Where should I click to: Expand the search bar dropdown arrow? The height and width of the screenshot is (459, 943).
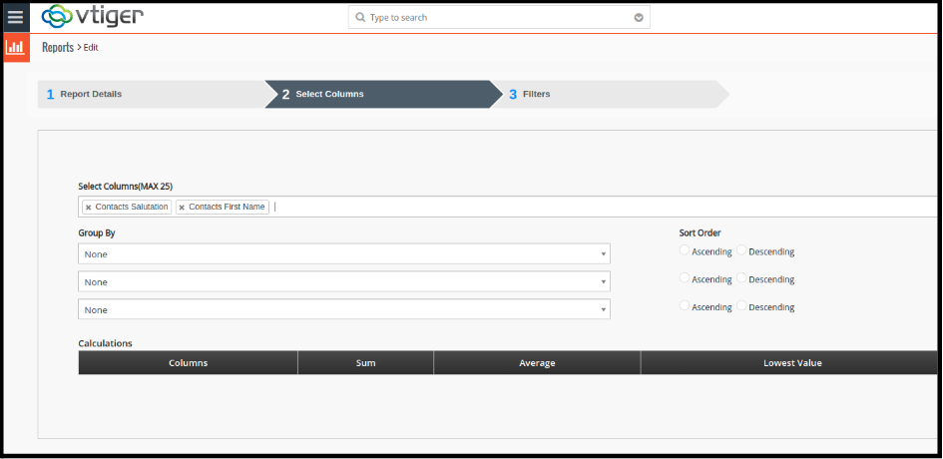[639, 18]
